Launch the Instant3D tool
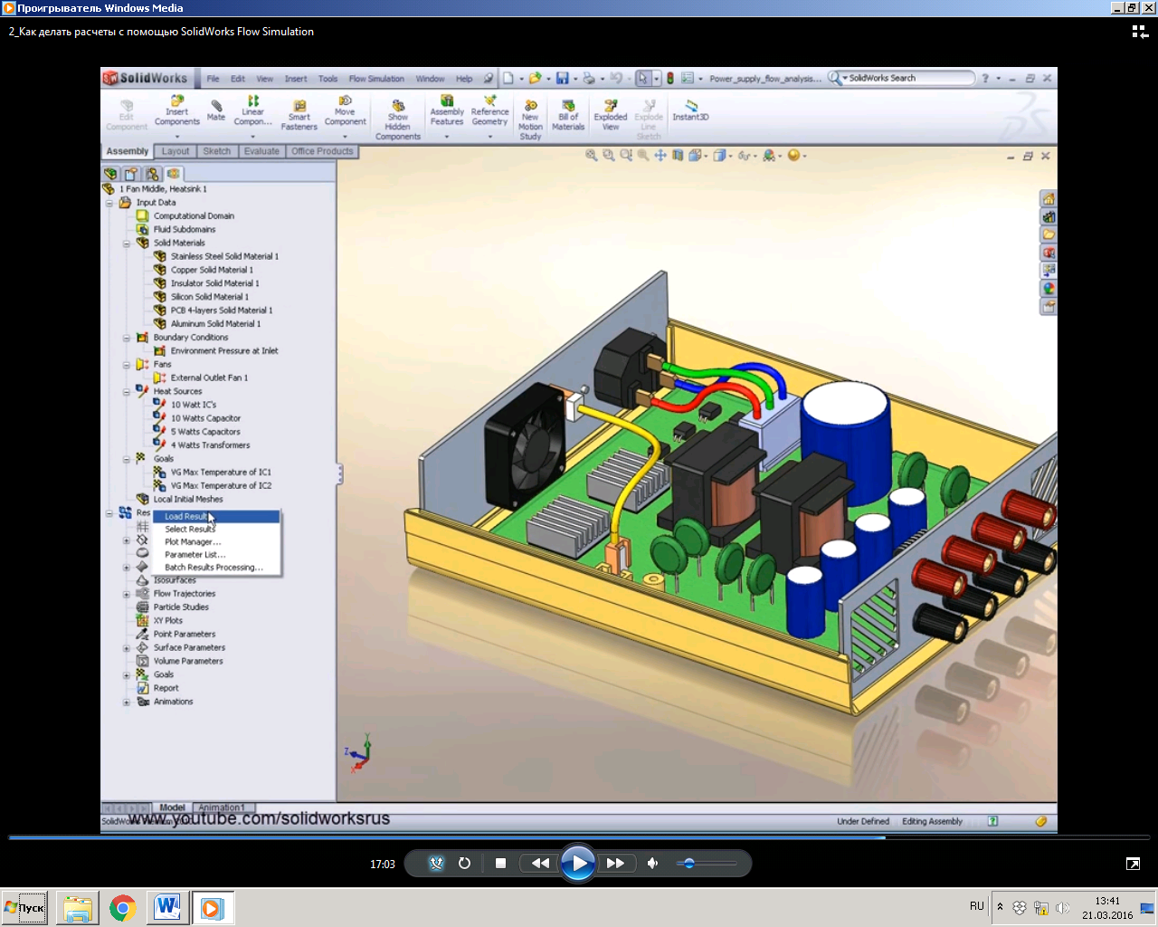The width and height of the screenshot is (1158, 927). coord(691,110)
